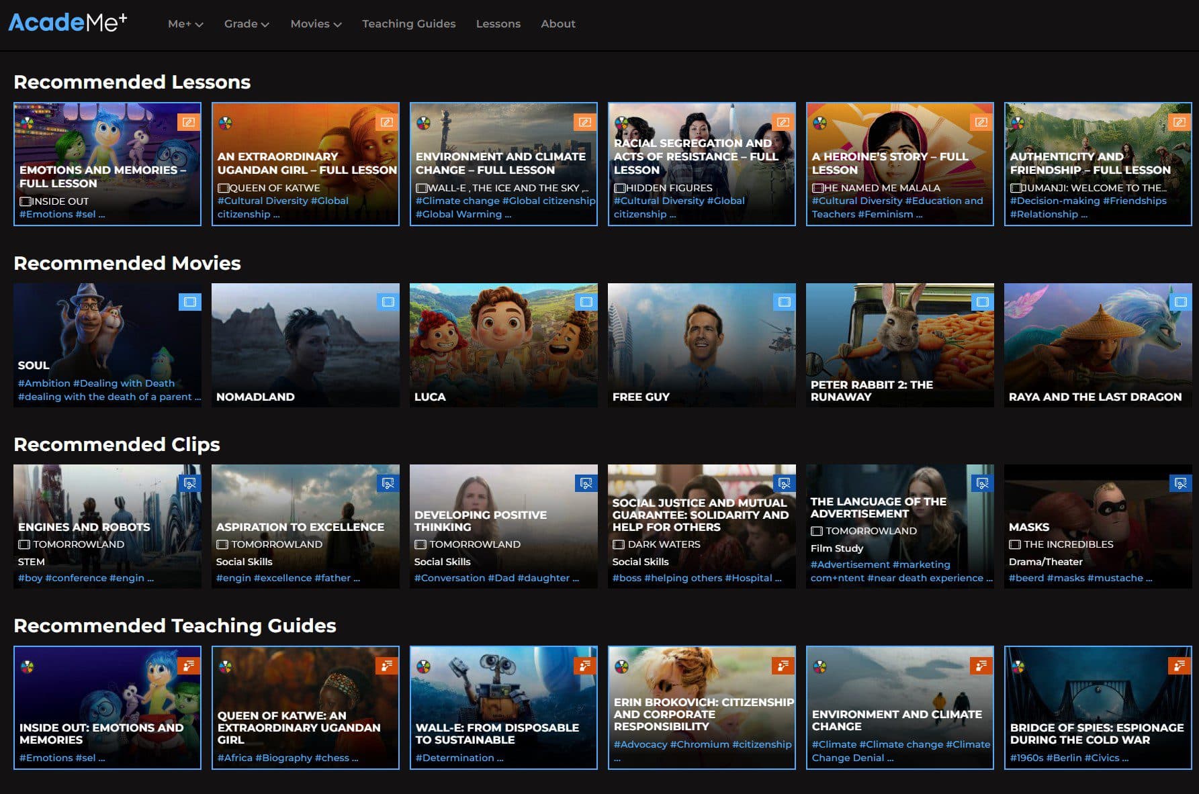The image size is (1199, 794).
Task: Open the Lessons menu item
Action: point(498,24)
